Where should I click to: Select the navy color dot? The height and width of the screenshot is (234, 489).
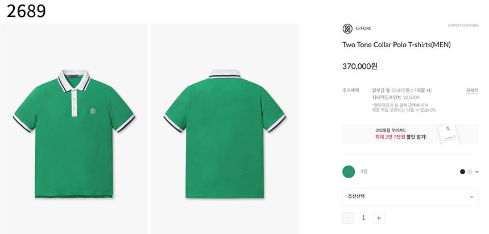pos(462,171)
